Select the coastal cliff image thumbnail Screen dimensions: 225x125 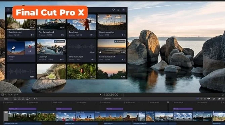pos(51,72)
